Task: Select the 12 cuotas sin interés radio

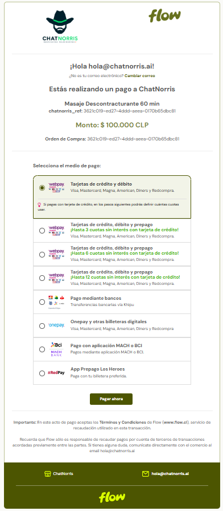Action: [x=42, y=278]
